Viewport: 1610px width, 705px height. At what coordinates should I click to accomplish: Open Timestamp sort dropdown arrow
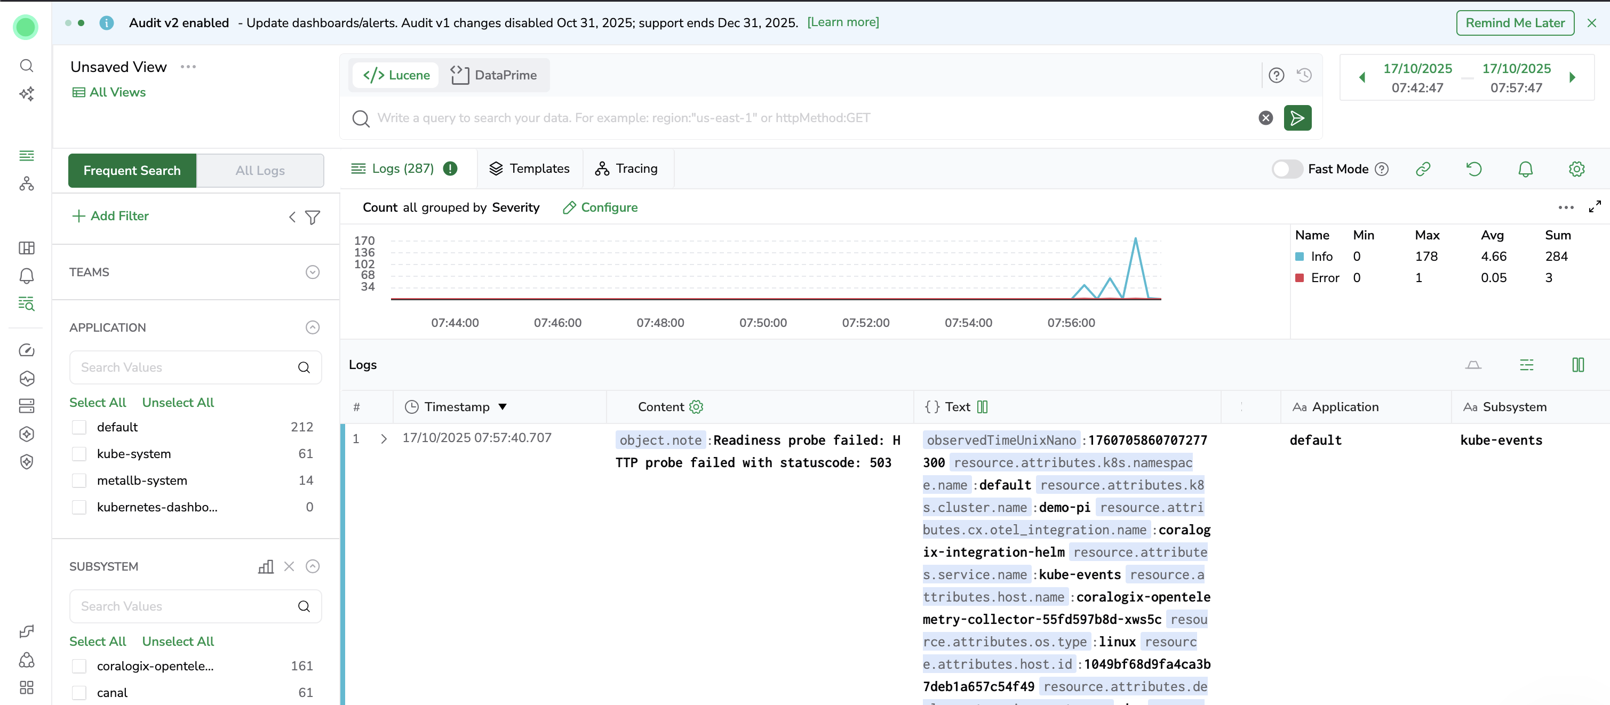tap(503, 407)
